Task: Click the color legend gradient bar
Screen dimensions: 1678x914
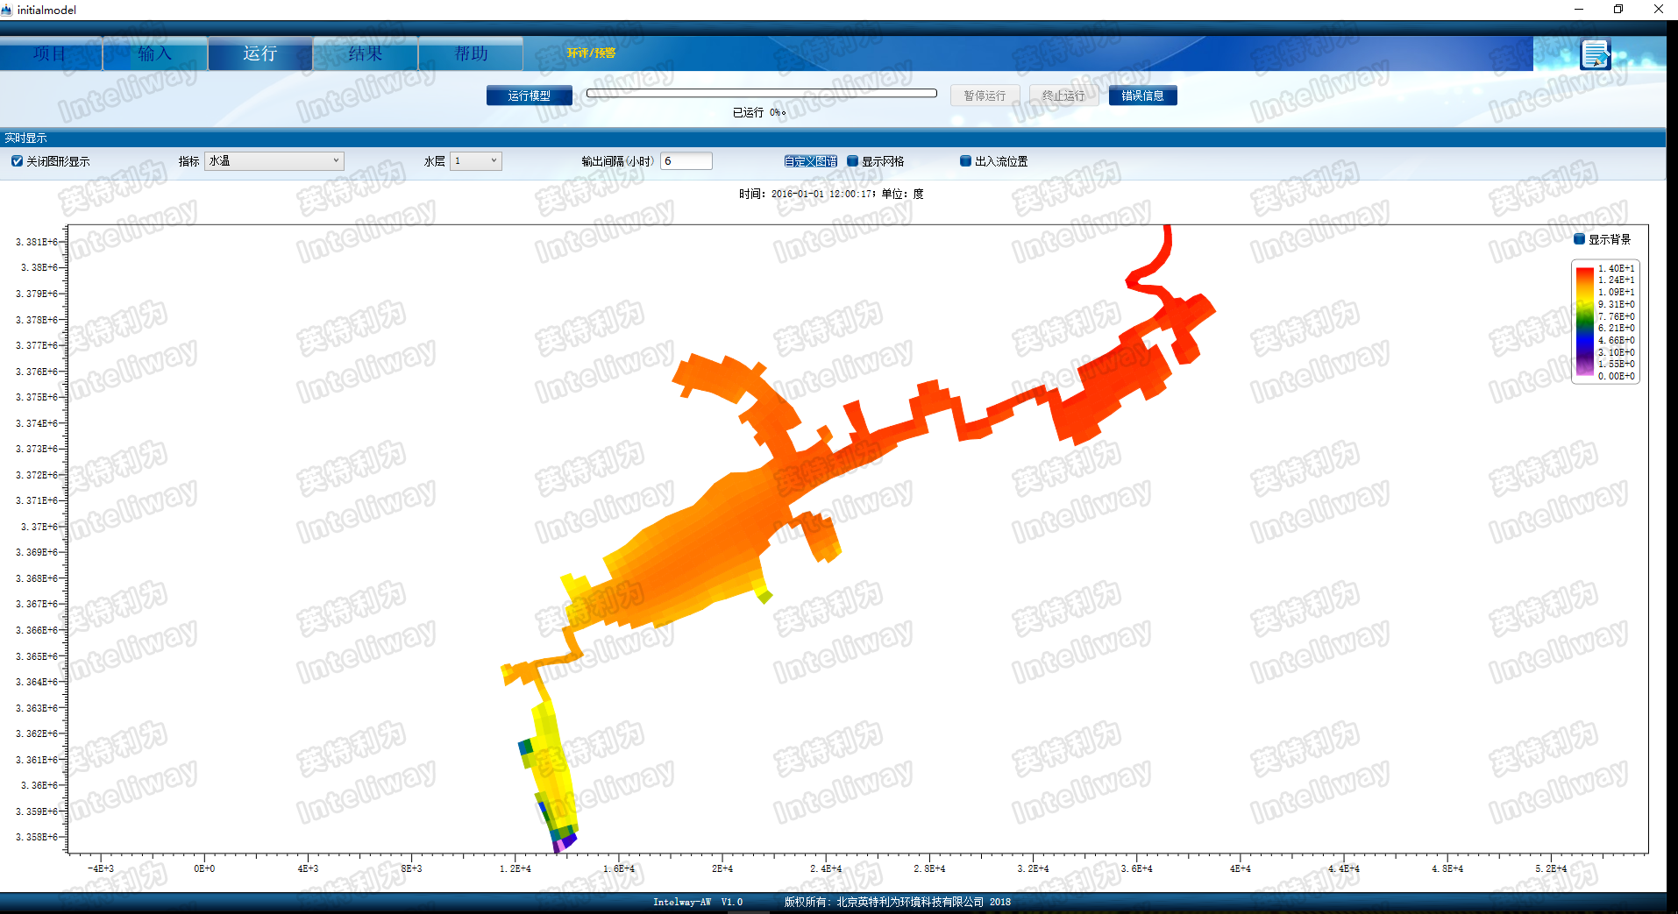Action: (x=1584, y=322)
